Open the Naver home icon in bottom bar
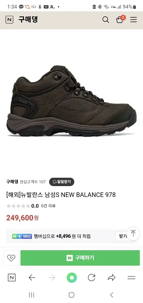The width and height of the screenshot is (143, 303). pyautogui.click(x=12, y=278)
